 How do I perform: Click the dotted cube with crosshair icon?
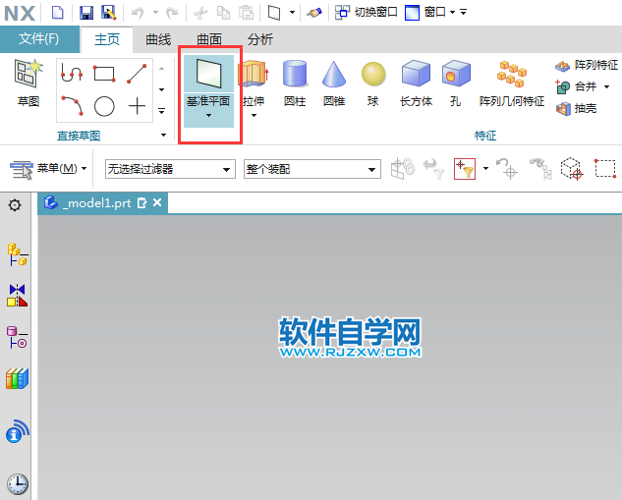pyautogui.click(x=572, y=169)
